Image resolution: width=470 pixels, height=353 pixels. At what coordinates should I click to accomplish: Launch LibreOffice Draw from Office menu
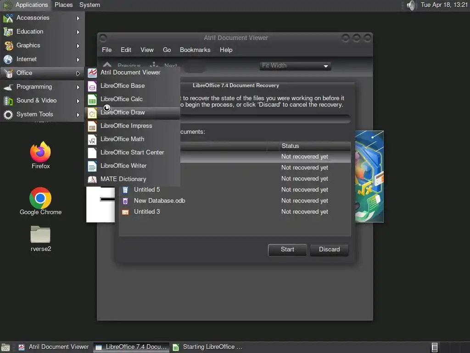click(x=133, y=113)
